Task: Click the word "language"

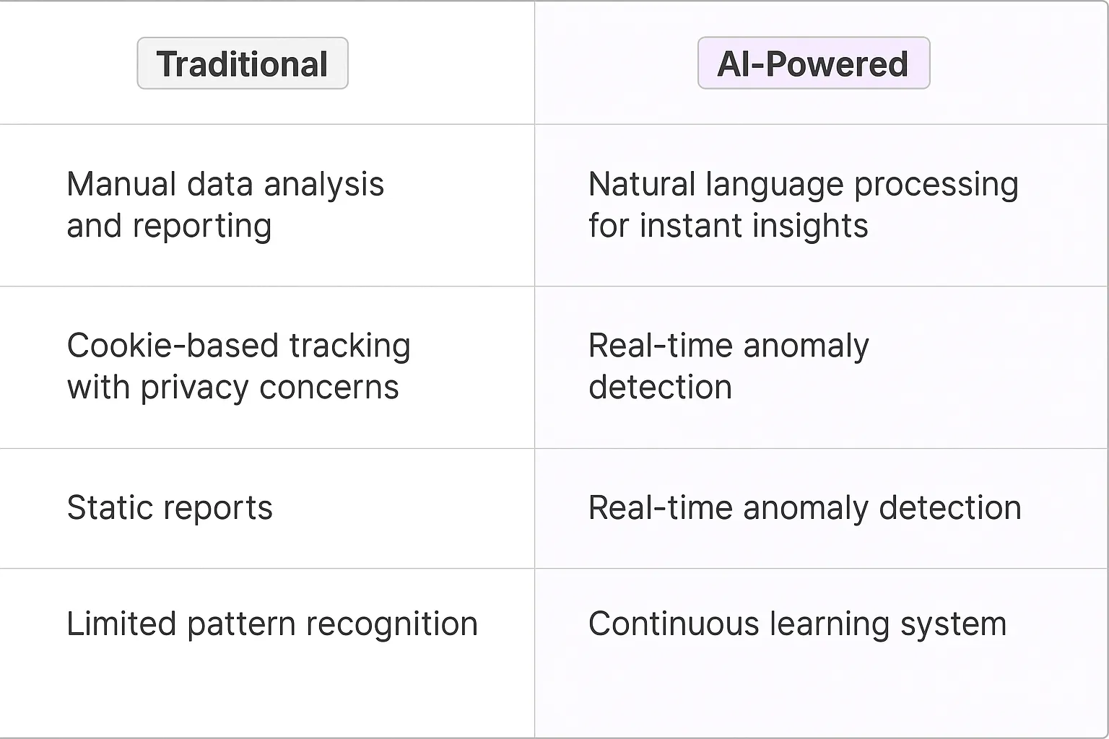Action: point(774,185)
